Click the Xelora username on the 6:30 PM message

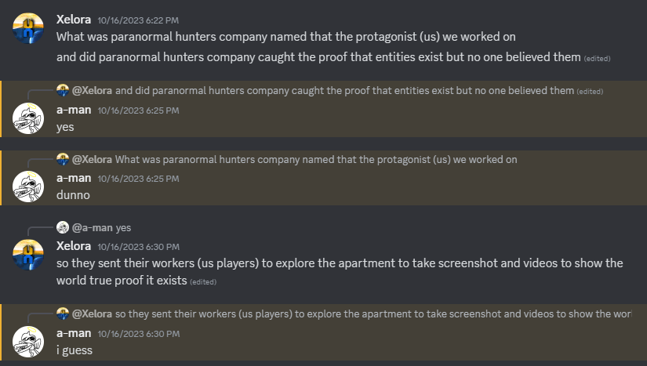tap(75, 245)
